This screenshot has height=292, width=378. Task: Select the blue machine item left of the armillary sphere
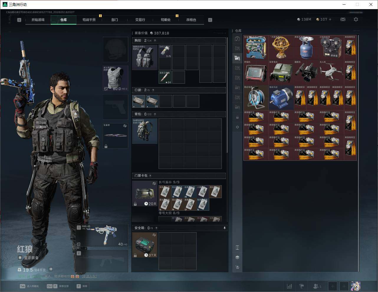point(256,48)
